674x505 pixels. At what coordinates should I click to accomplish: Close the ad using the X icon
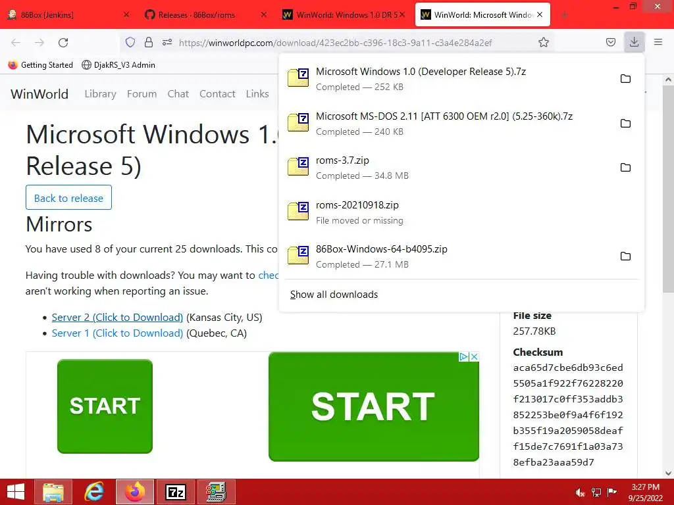474,357
